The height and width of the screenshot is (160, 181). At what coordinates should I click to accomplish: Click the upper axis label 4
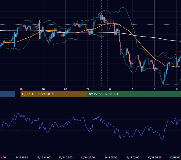point(154,89)
